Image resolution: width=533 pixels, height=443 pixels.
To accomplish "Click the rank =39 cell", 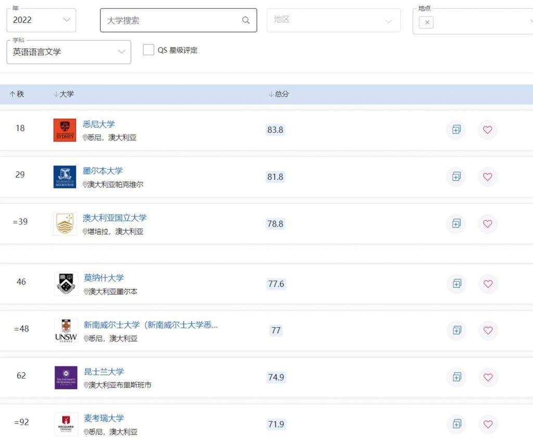I will pyautogui.click(x=20, y=222).
